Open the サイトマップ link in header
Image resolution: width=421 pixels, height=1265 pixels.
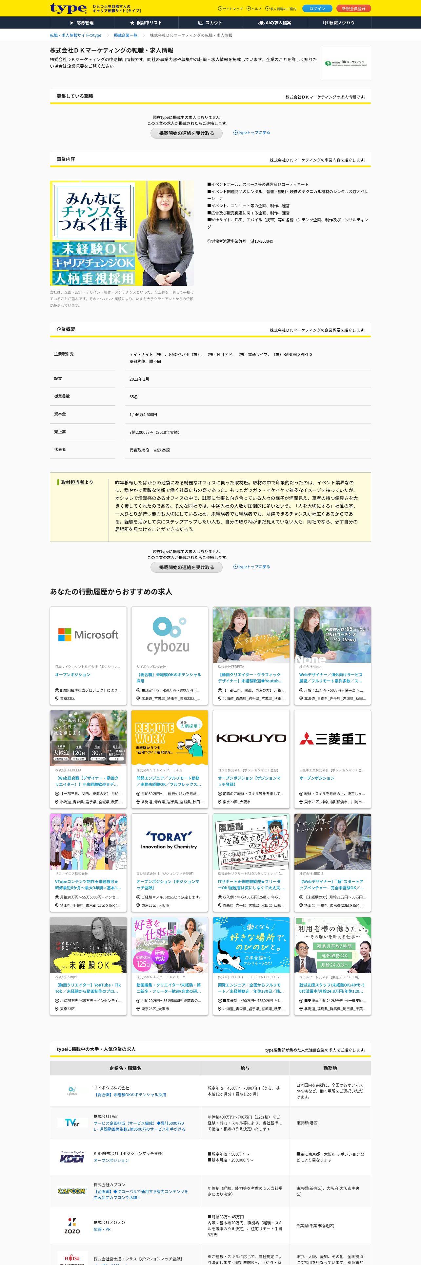pos(231,9)
